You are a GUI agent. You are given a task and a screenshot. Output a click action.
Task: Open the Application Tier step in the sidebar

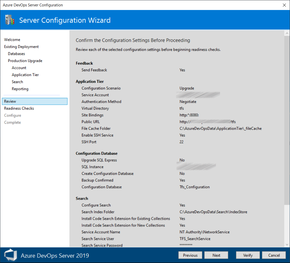(x=25, y=75)
